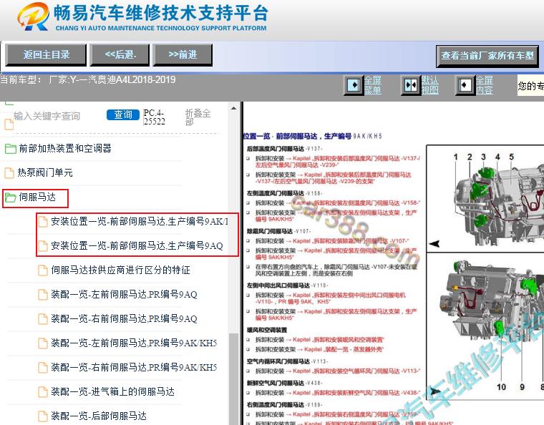Click document icon beside 热泵阀门单元
The width and height of the screenshot is (544, 425).
point(9,173)
